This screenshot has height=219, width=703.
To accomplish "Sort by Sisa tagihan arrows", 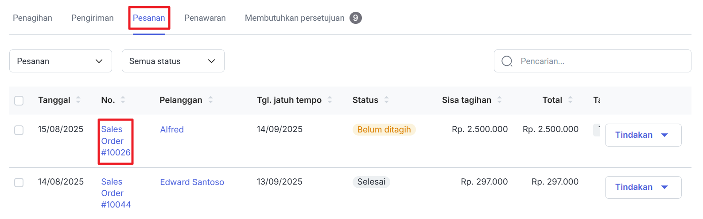I will point(500,100).
